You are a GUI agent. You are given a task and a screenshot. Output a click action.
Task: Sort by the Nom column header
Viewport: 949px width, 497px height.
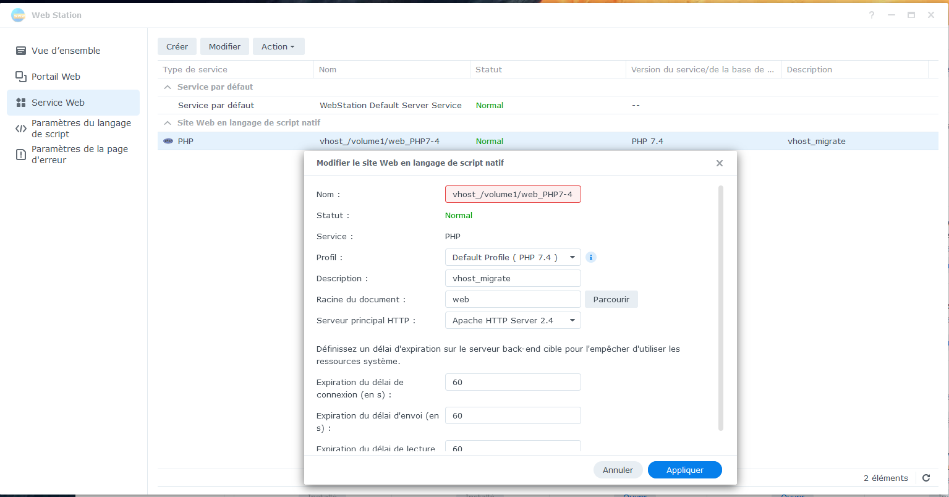tap(392, 69)
